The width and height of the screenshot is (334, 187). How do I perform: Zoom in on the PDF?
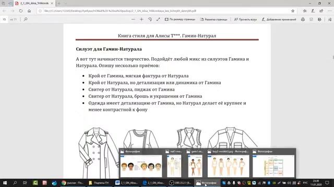pos(141,19)
